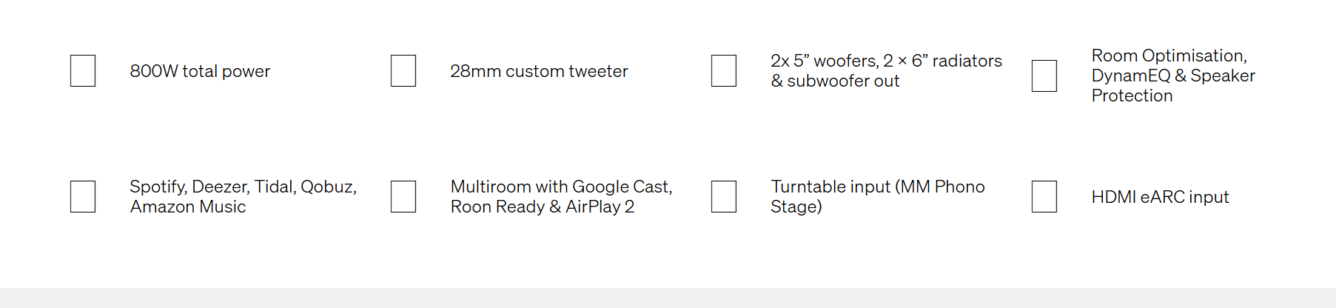Tick the box beside Turntable input

click(x=724, y=197)
